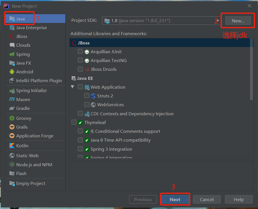Image resolution: width=258 pixels, height=209 pixels.
Task: Select the Spring Initializr project type
Action: point(36,91)
